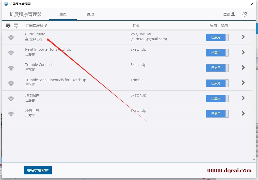
Task: Click author Vo Quoc Hai text
Action: (141, 34)
